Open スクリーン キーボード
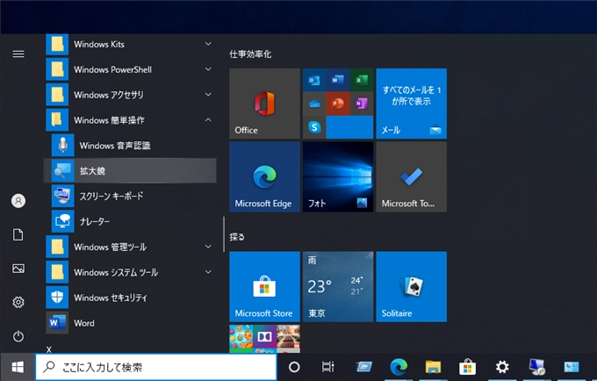 [130, 196]
